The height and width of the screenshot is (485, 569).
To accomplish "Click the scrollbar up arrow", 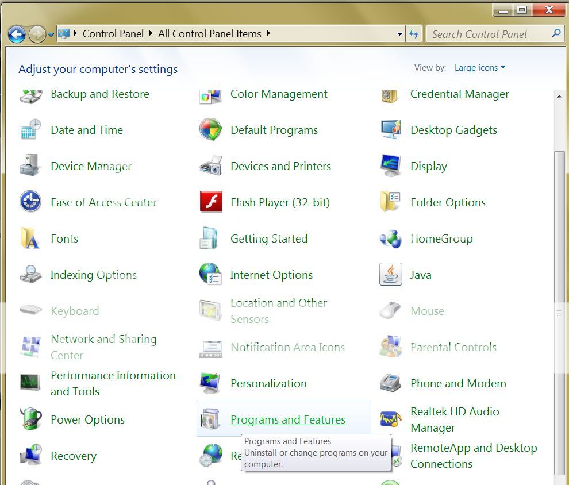I will point(560,96).
